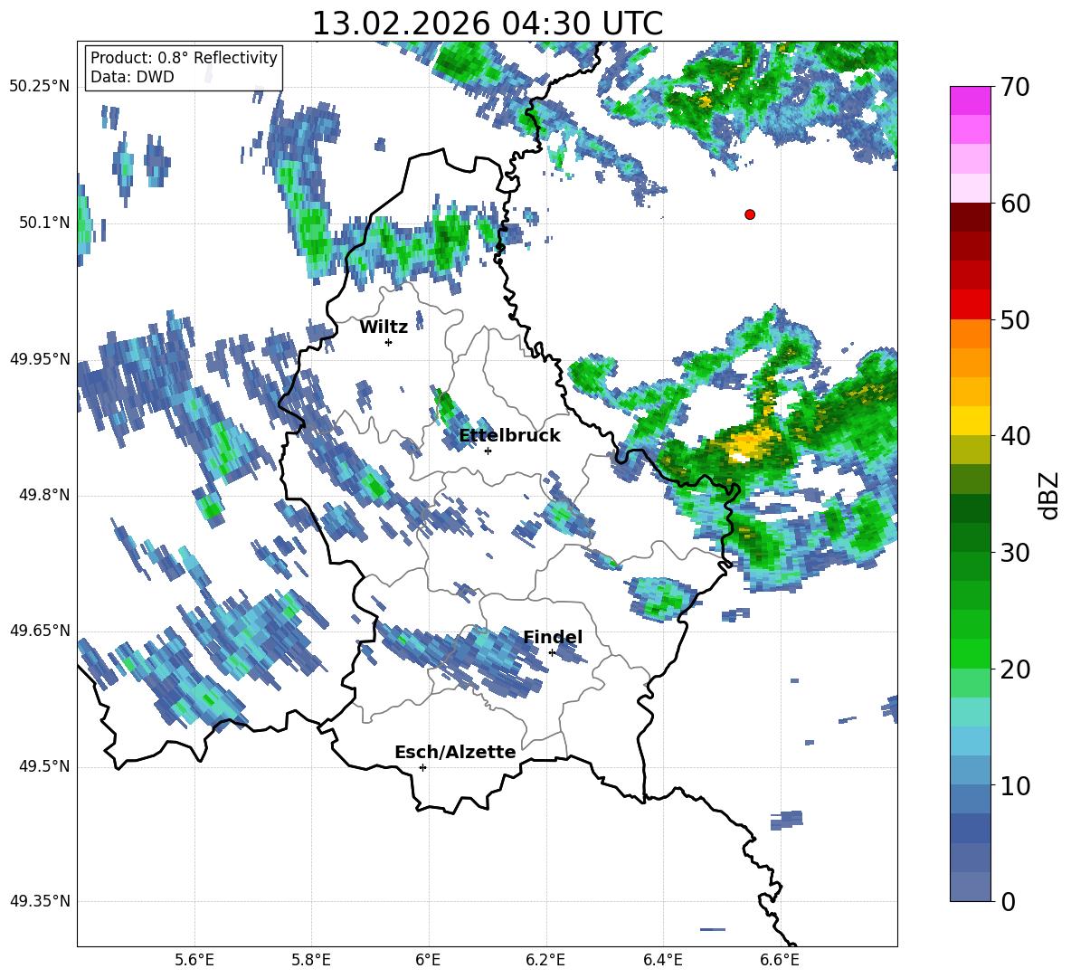Click the 6.2°E longitude label
This screenshot has width=1071, height=978.
click(545, 960)
